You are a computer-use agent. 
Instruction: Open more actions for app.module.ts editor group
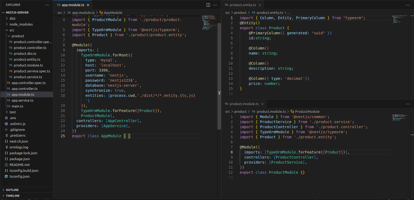click(215, 5)
